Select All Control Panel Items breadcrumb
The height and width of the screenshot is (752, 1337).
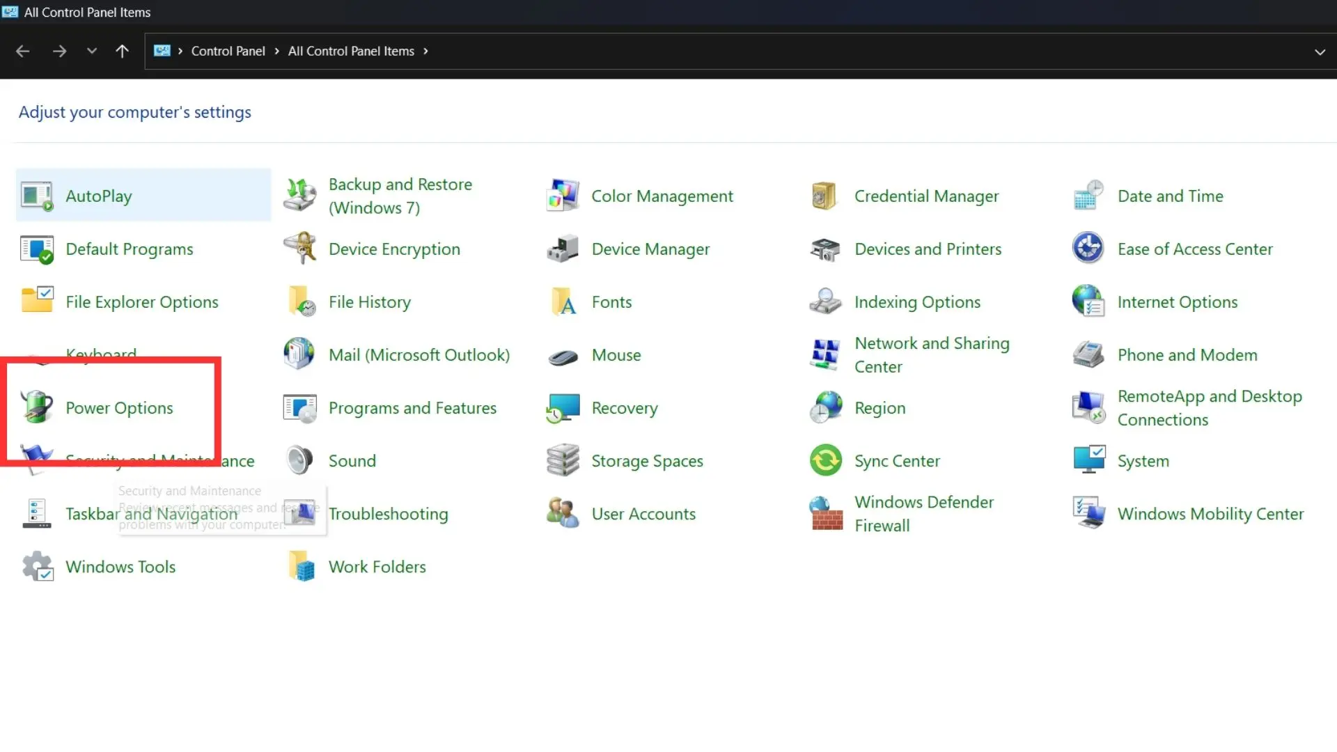pyautogui.click(x=351, y=52)
